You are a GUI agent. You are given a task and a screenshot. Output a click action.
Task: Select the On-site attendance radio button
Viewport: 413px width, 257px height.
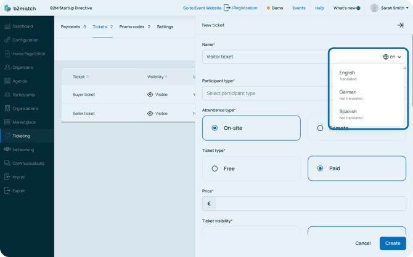[x=215, y=128]
